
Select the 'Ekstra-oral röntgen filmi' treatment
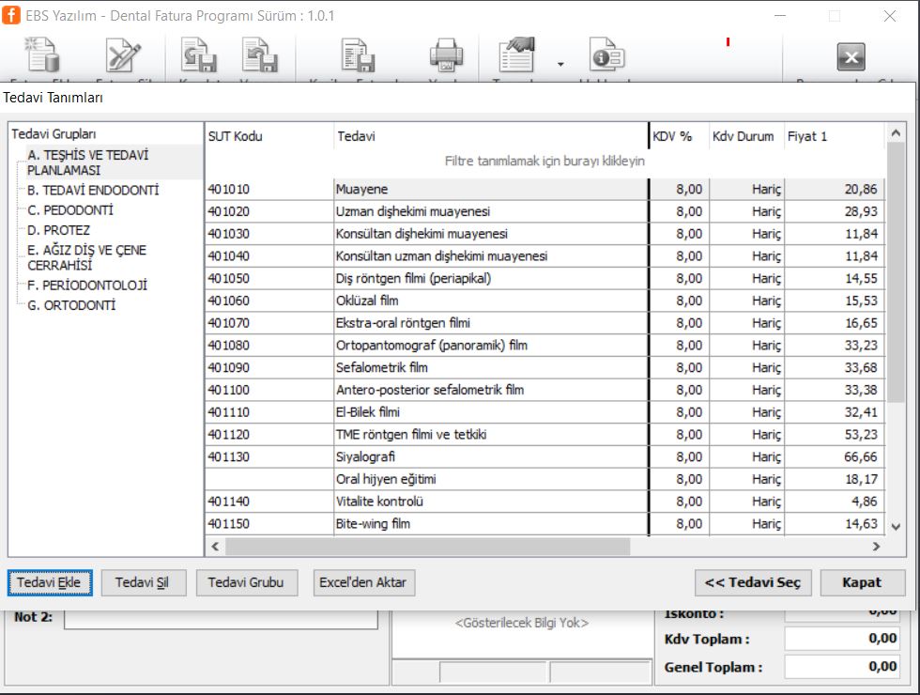(544, 323)
